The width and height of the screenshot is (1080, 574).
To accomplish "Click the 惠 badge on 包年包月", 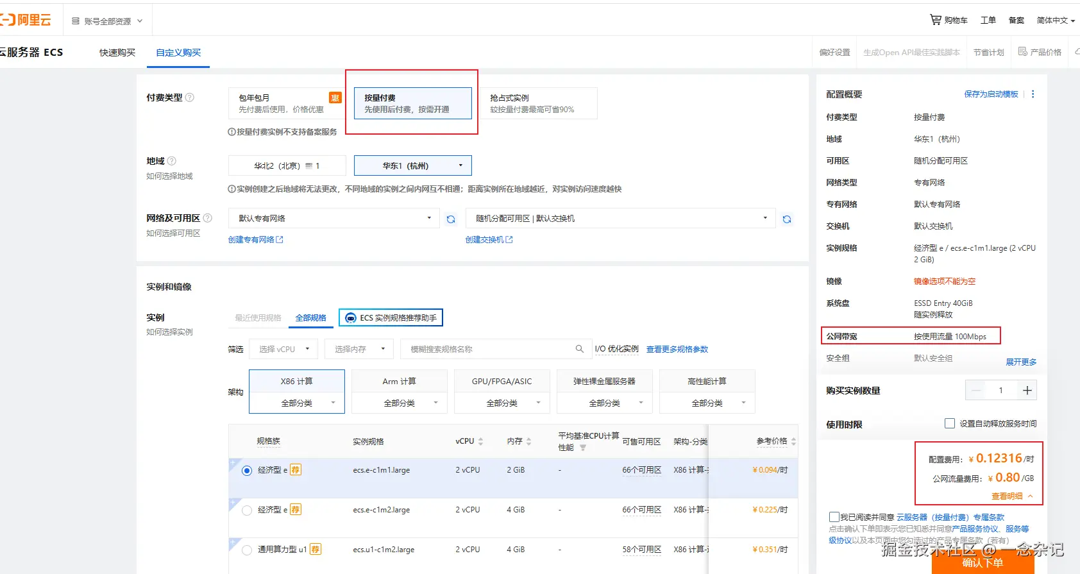I will pyautogui.click(x=335, y=97).
